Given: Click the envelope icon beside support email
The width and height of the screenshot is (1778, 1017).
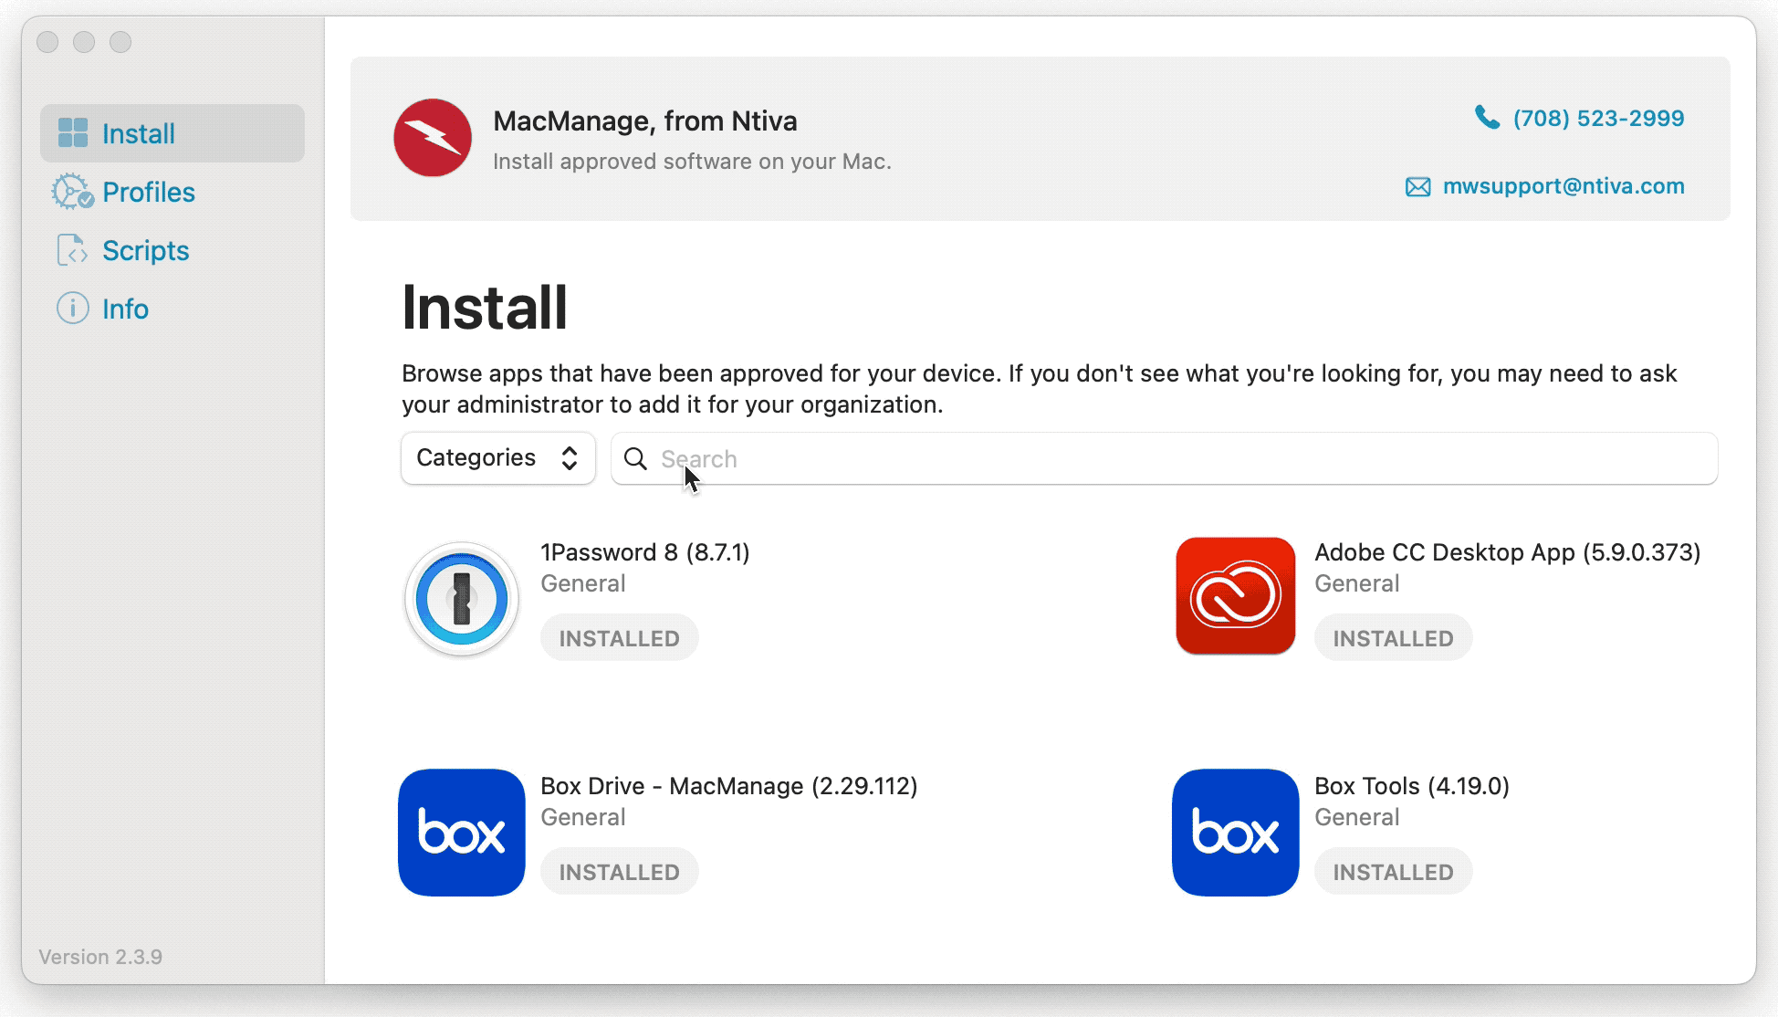Looking at the screenshot, I should (x=1417, y=187).
